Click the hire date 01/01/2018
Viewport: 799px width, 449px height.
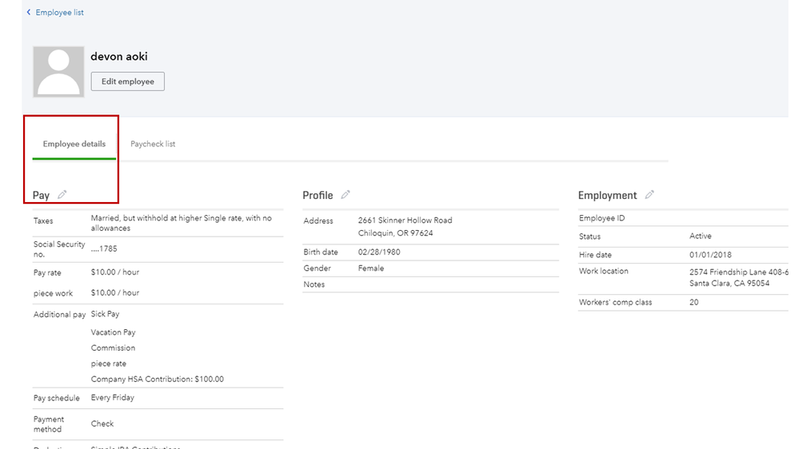click(x=710, y=255)
